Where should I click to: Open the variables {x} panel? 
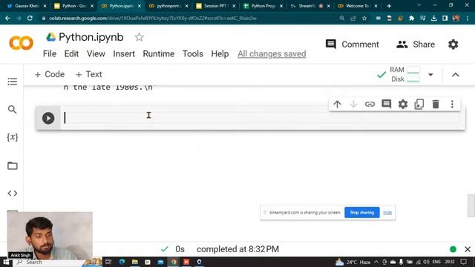click(13, 137)
